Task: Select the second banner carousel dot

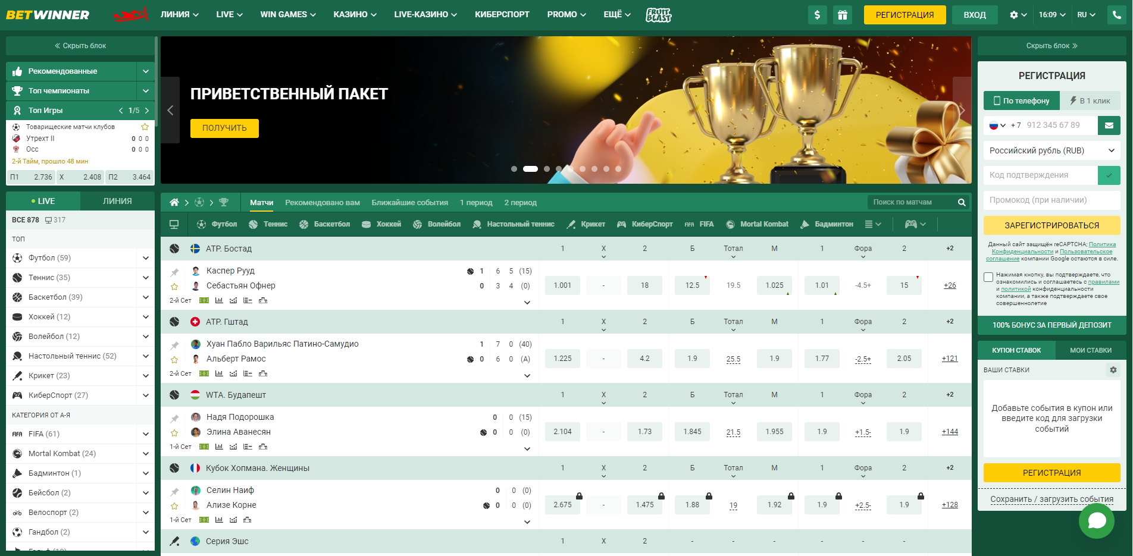Action: [530, 169]
